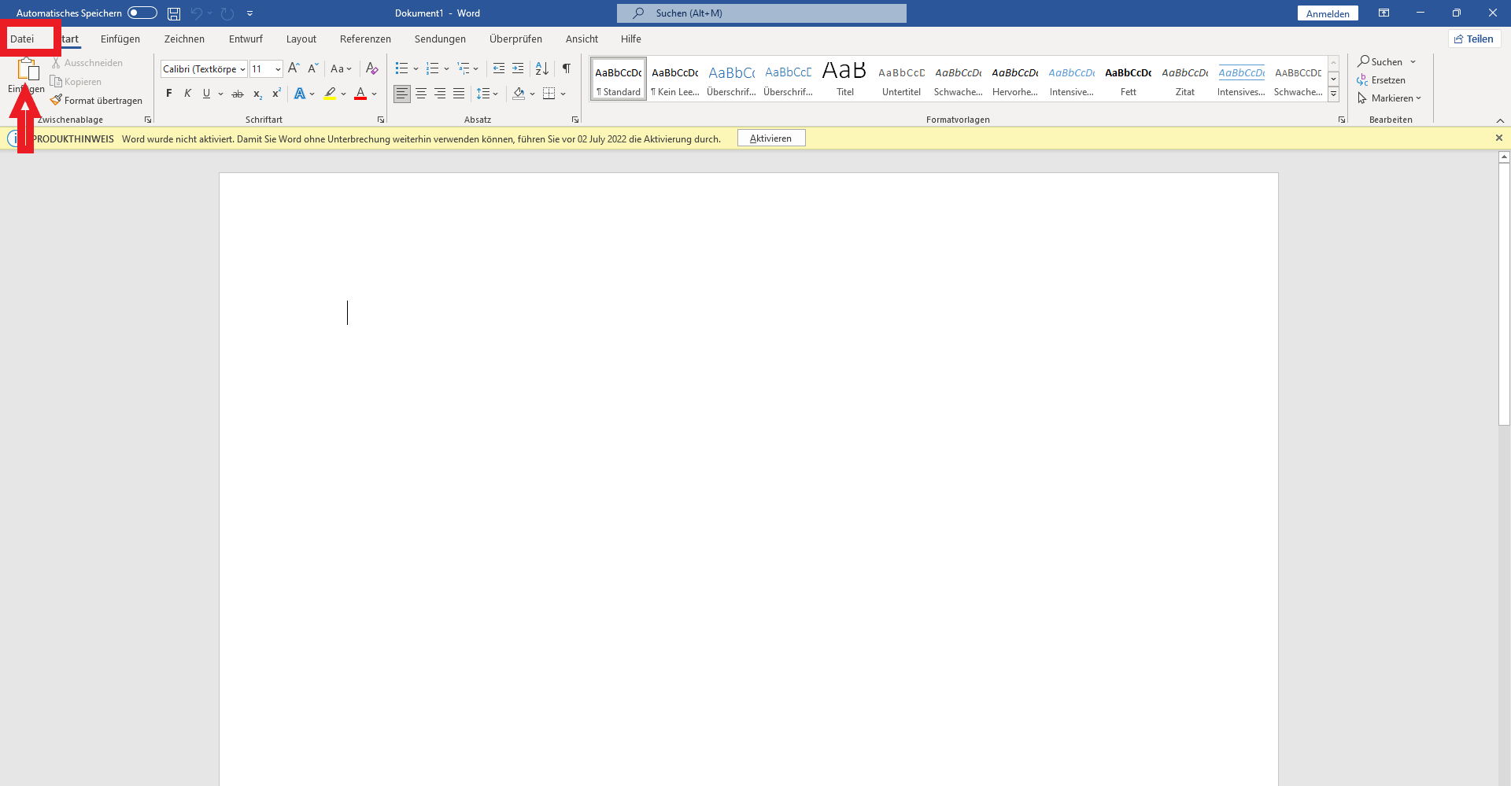Expand styles gallery more button
This screenshot has width=1511, height=786.
click(1334, 94)
